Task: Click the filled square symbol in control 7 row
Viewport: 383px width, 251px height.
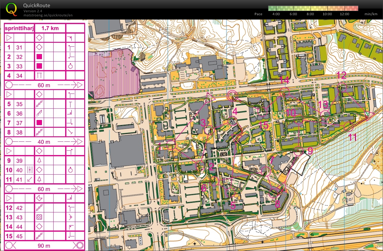Action: (x=39, y=123)
